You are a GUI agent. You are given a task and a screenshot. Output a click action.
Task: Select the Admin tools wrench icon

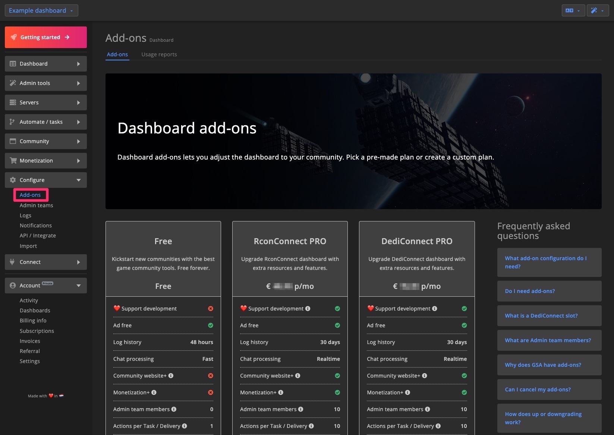(x=12, y=83)
